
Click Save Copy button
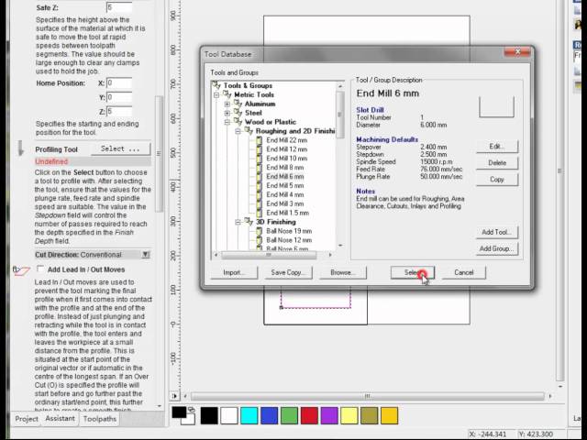tap(288, 272)
